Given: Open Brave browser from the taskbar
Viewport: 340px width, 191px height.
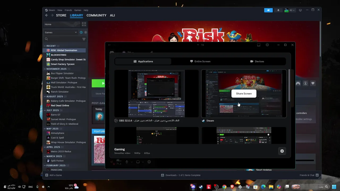Looking at the screenshot, I should tap(232, 187).
